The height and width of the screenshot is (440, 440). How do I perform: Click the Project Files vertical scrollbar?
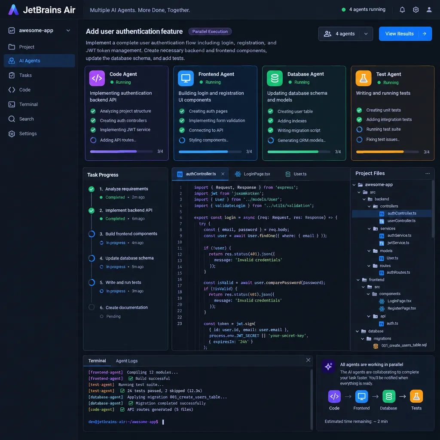pos(432,209)
